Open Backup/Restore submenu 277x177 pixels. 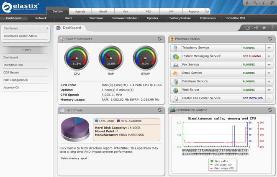[180, 18]
